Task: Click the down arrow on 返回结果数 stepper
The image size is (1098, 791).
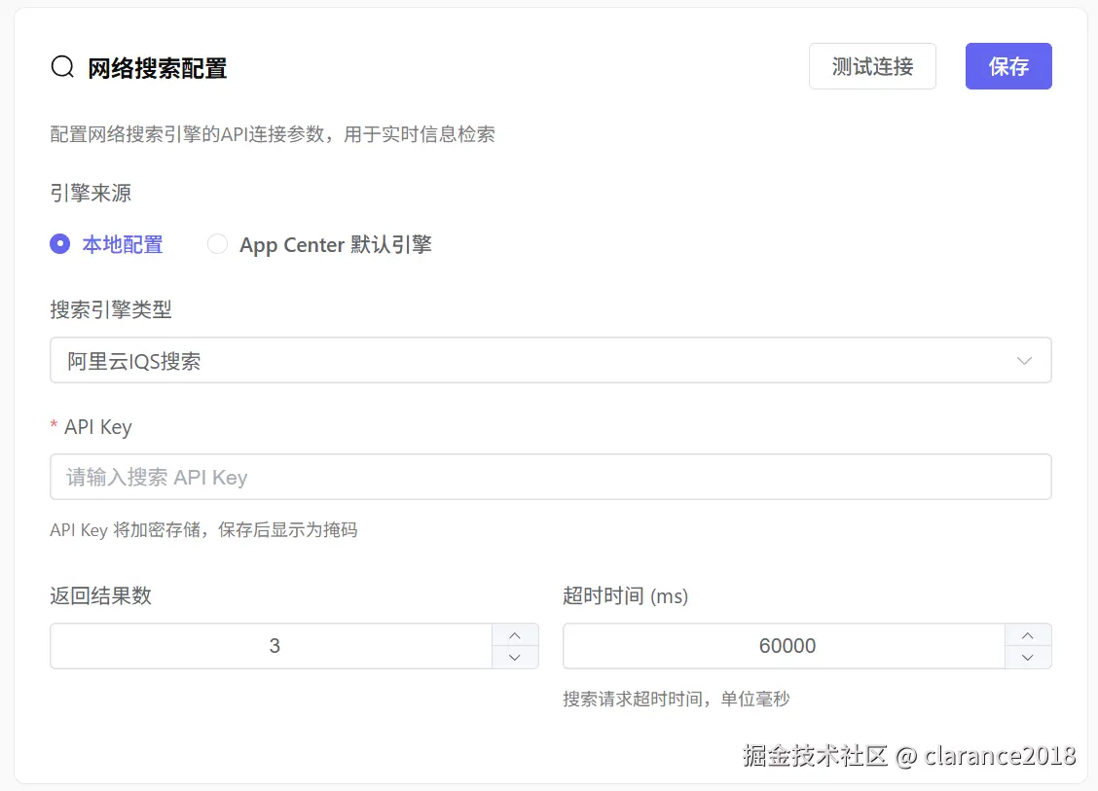Action: 514,657
